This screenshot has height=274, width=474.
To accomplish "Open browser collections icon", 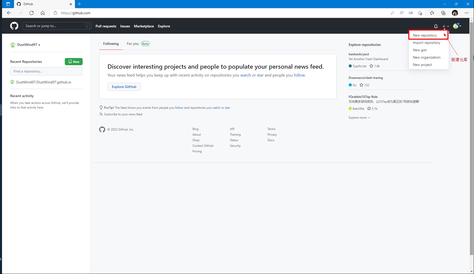I will (x=443, y=13).
